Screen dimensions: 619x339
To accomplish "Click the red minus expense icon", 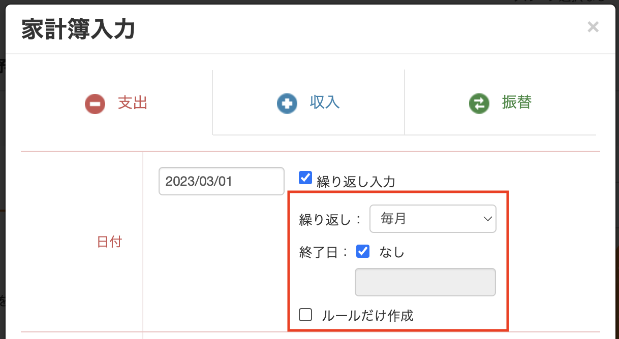I will pos(95,104).
